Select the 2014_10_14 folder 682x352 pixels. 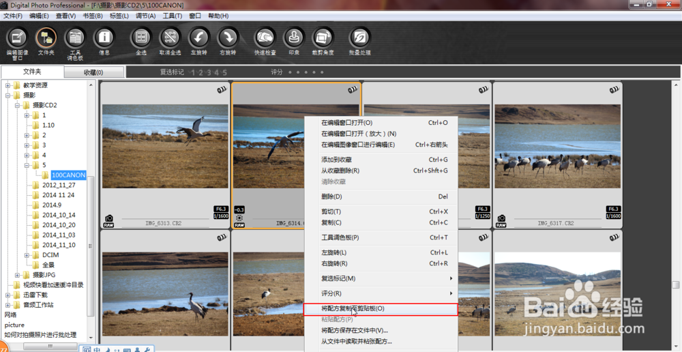(59, 215)
